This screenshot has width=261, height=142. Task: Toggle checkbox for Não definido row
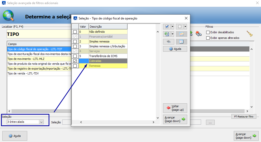75,32
